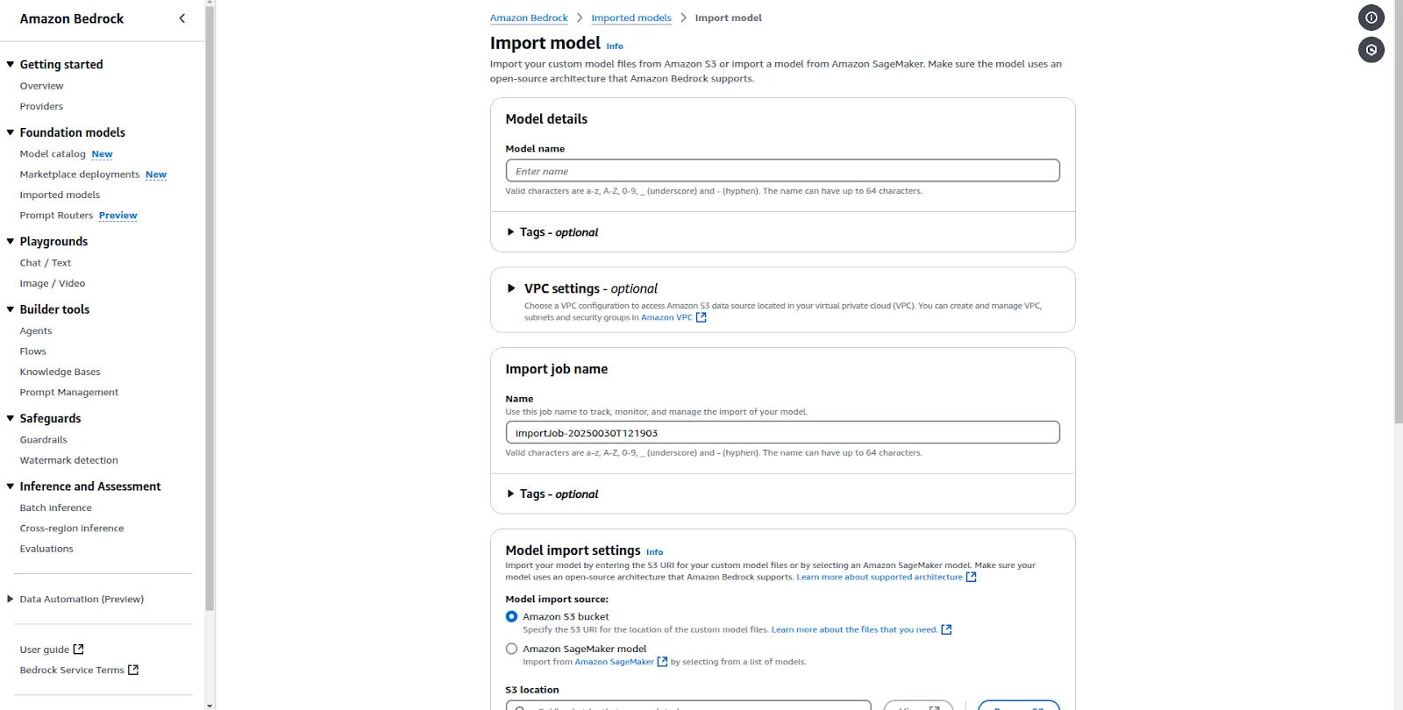
Task: Go to Guardrails in sidebar
Action: (x=43, y=440)
